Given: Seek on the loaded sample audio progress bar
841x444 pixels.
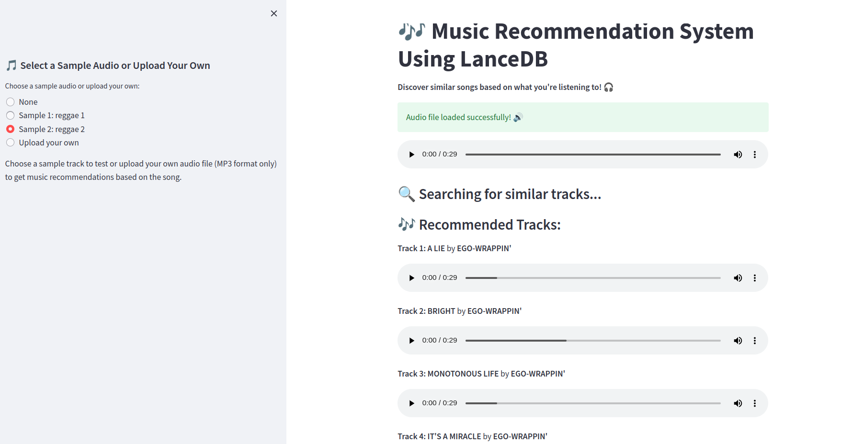Looking at the screenshot, I should click(x=593, y=155).
